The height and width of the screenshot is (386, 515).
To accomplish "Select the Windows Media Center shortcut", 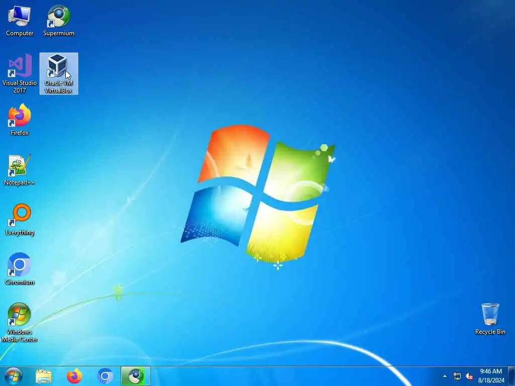I will click(20, 322).
